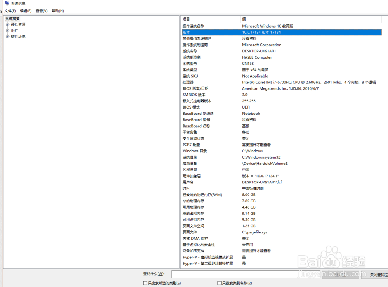Select the 可用物理内存 row

click(282, 207)
